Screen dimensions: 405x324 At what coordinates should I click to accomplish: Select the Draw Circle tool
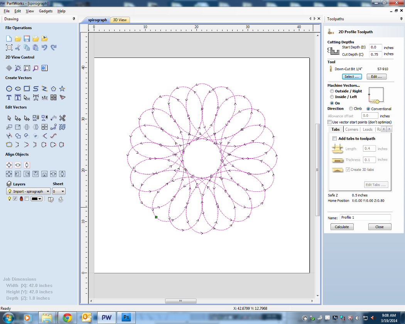pos(9,89)
